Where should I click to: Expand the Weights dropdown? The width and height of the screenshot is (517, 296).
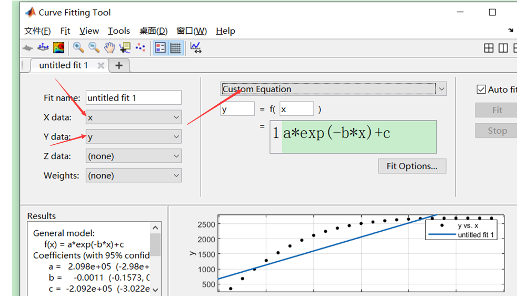pos(134,175)
